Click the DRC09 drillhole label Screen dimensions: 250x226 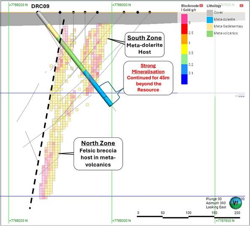point(40,6)
